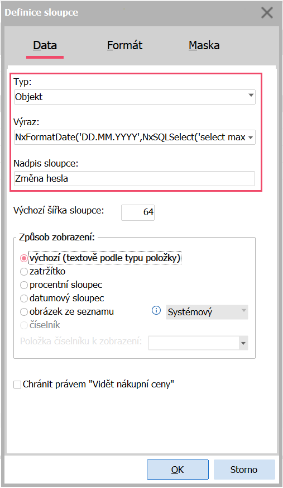Open the Data tab
Image resolution: width=283 pixels, height=488 pixels.
tap(45, 45)
